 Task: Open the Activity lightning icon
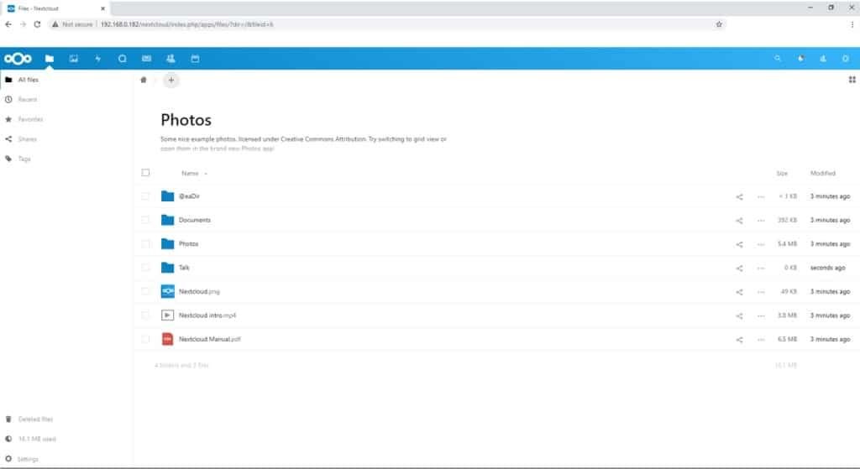[x=97, y=59]
